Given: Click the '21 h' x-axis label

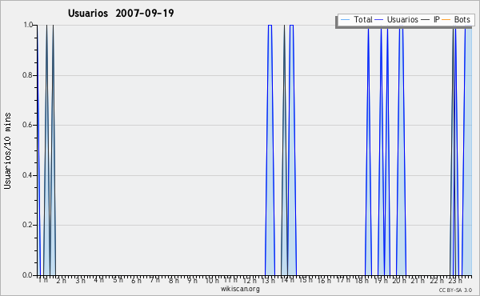Looking at the screenshot, I should pos(418,280).
